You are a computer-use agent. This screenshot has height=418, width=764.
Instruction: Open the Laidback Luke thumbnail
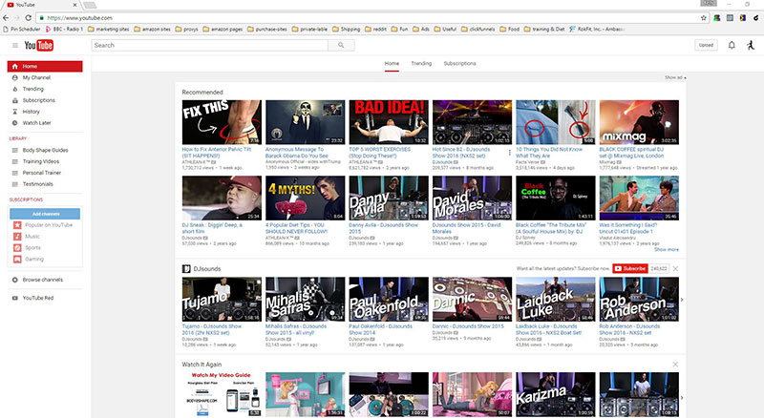pos(556,299)
